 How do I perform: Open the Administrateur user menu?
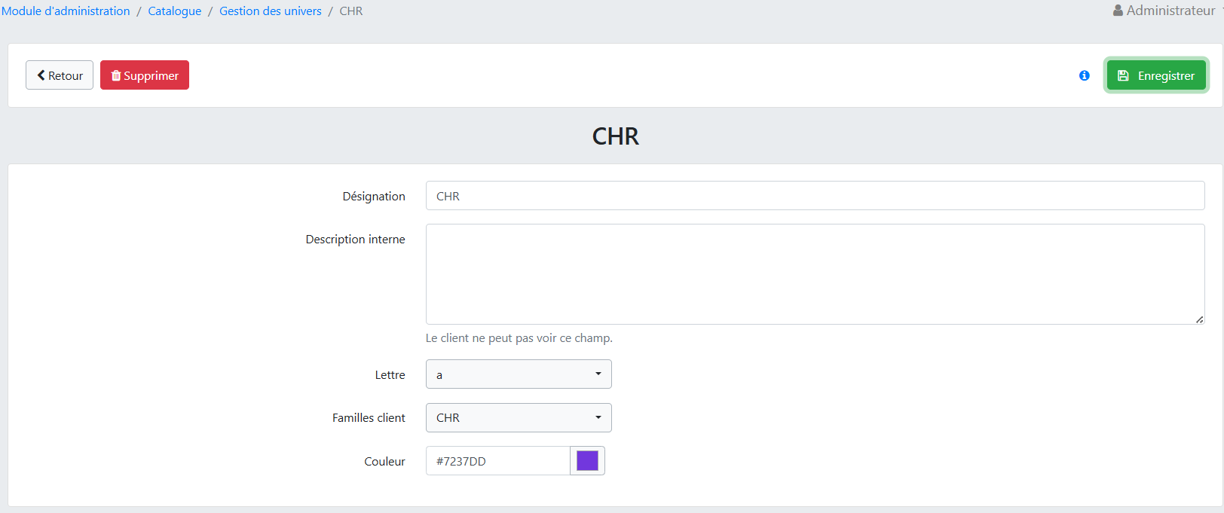pos(1167,11)
